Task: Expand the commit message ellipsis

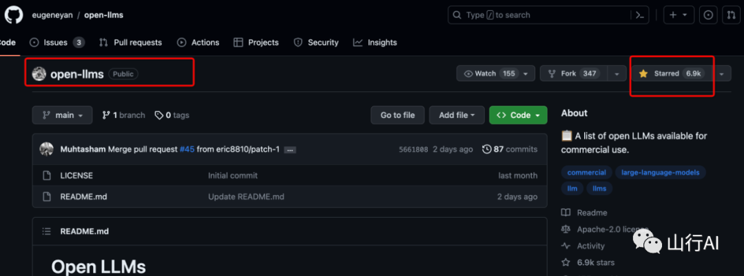Action: 290,150
